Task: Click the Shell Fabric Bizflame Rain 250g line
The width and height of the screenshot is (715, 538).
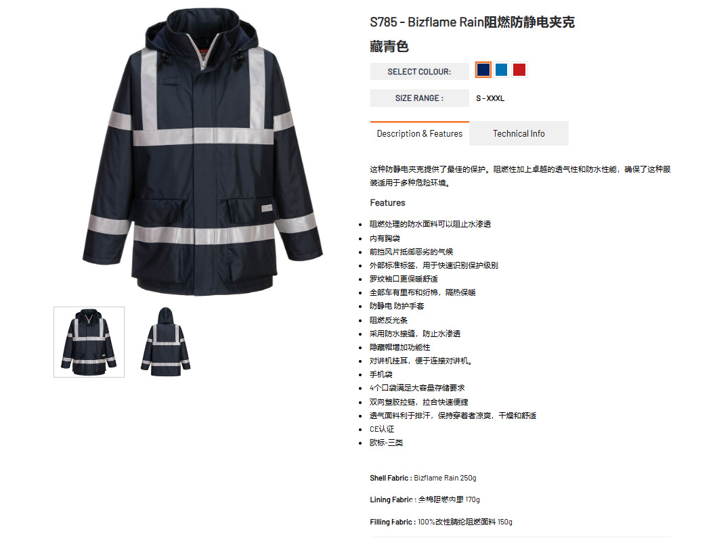Action: [x=422, y=478]
